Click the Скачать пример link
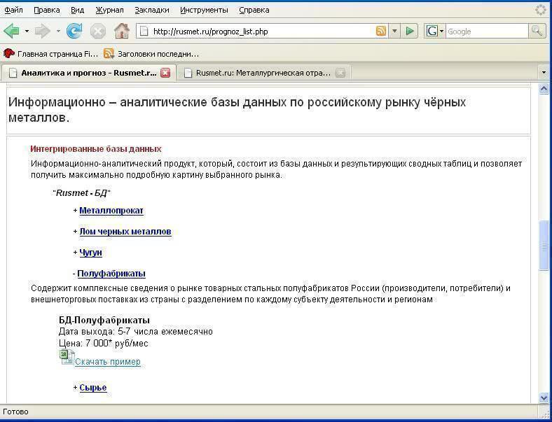The width and height of the screenshot is (552, 422). click(x=107, y=362)
